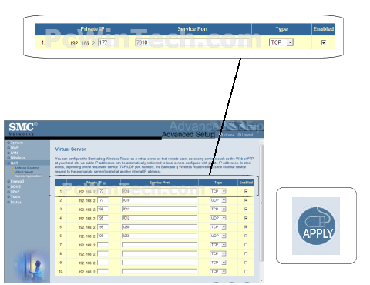370x285 pixels.
Task: Open Type dropdown in row 8
Action: point(218,253)
